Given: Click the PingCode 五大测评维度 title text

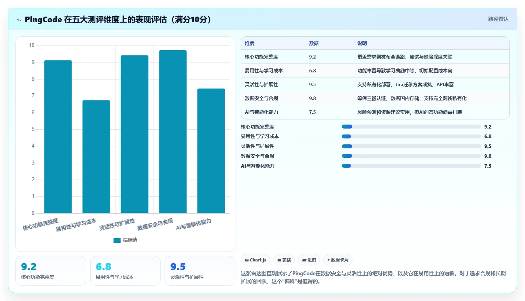Looking at the screenshot, I should pos(119,19).
